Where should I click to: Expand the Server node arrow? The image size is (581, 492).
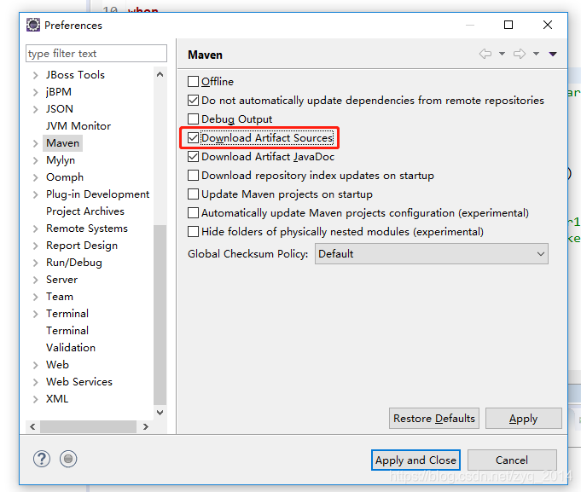point(36,280)
